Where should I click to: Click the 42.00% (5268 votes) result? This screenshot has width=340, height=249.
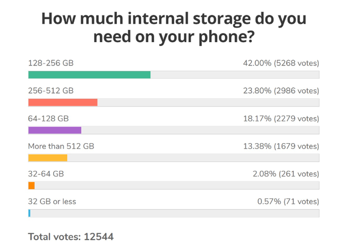(281, 63)
